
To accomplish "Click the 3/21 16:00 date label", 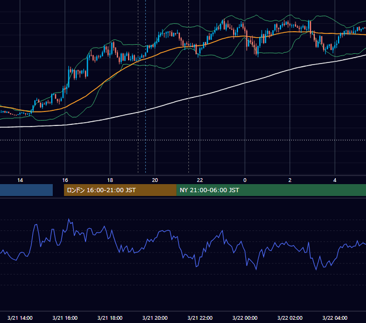I will (65, 318).
